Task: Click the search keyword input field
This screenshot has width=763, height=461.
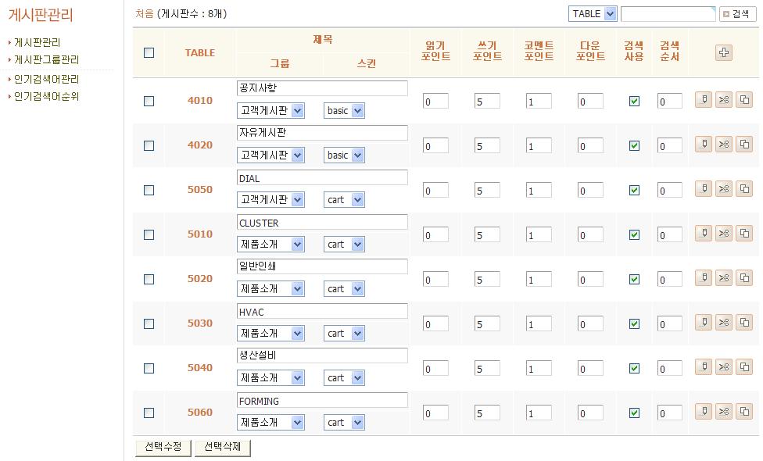Action: 668,14
